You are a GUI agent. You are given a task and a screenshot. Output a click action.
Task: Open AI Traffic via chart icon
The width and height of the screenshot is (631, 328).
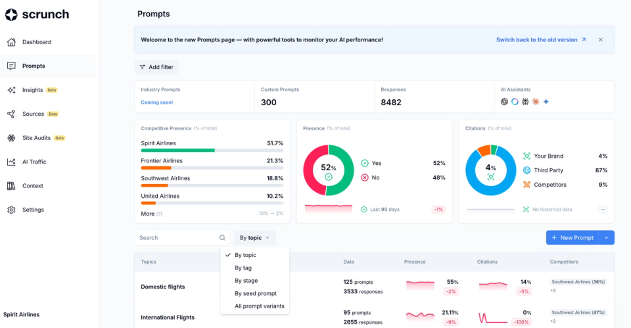click(x=11, y=162)
